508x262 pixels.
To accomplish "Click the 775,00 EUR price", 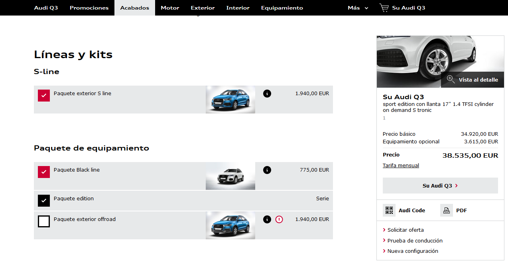I will (x=315, y=170).
